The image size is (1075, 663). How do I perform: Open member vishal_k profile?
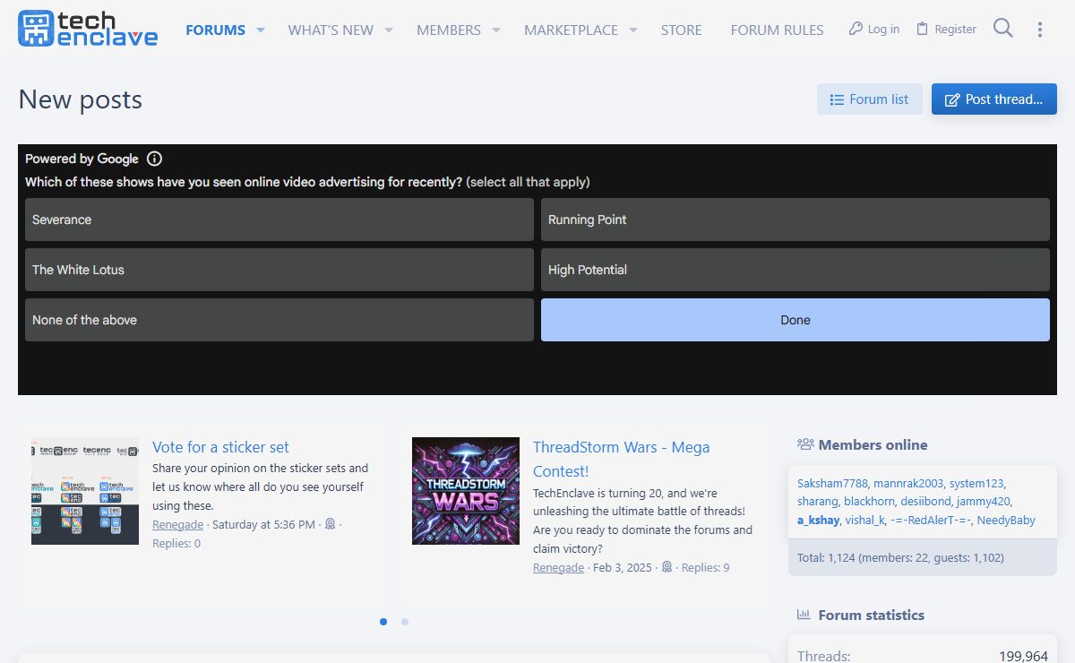coord(865,521)
